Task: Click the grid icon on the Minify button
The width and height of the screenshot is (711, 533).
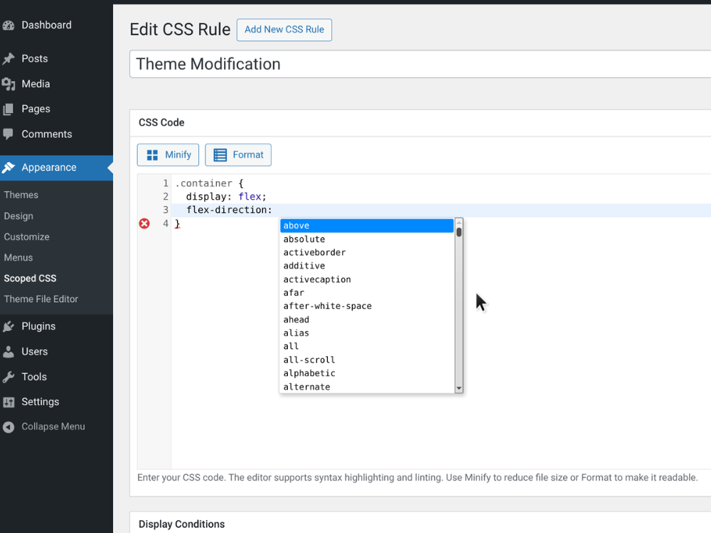Action: pos(152,155)
